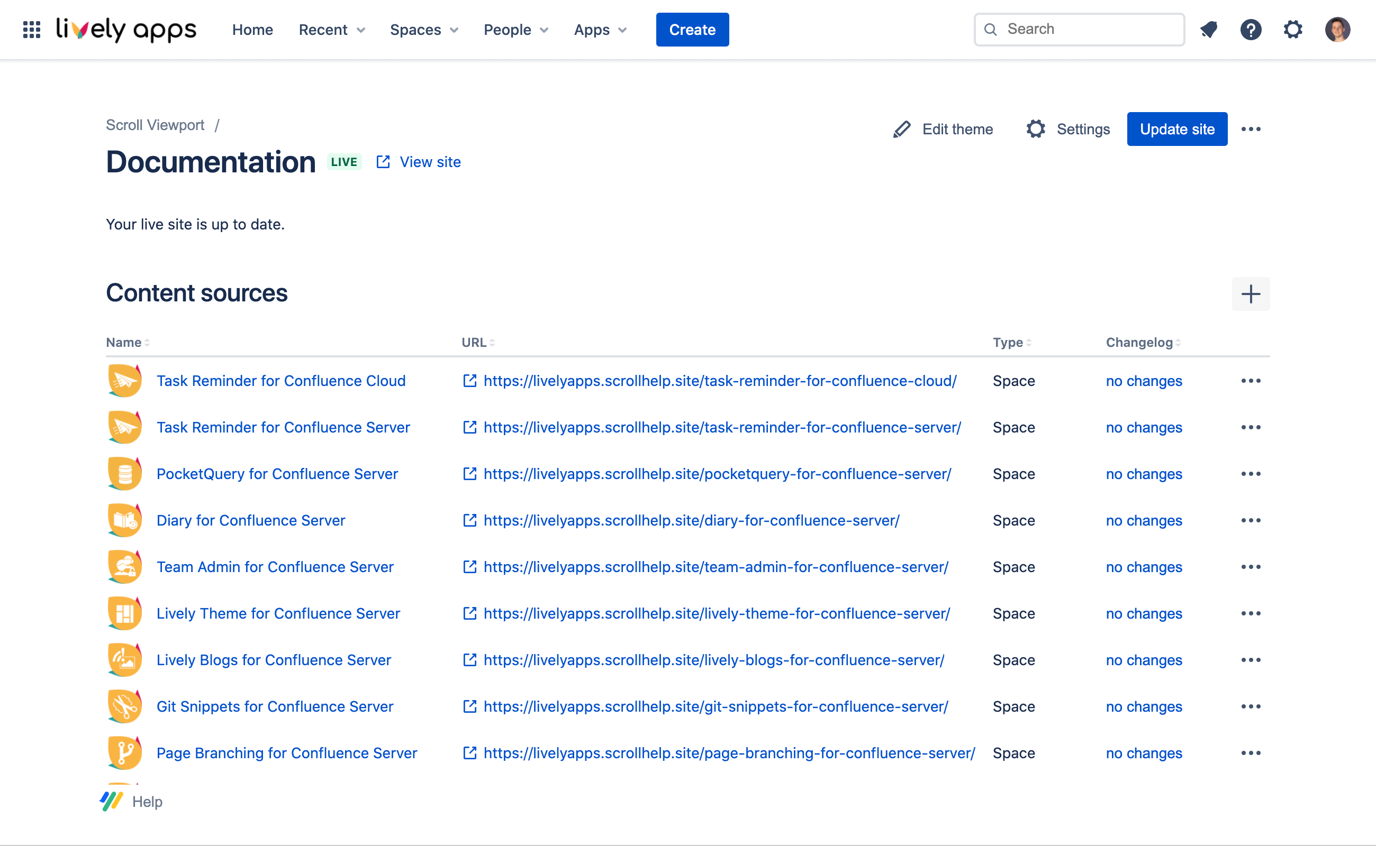1376x846 pixels.
Task: Click the Team Admin for Confluence Server icon
Action: point(124,566)
